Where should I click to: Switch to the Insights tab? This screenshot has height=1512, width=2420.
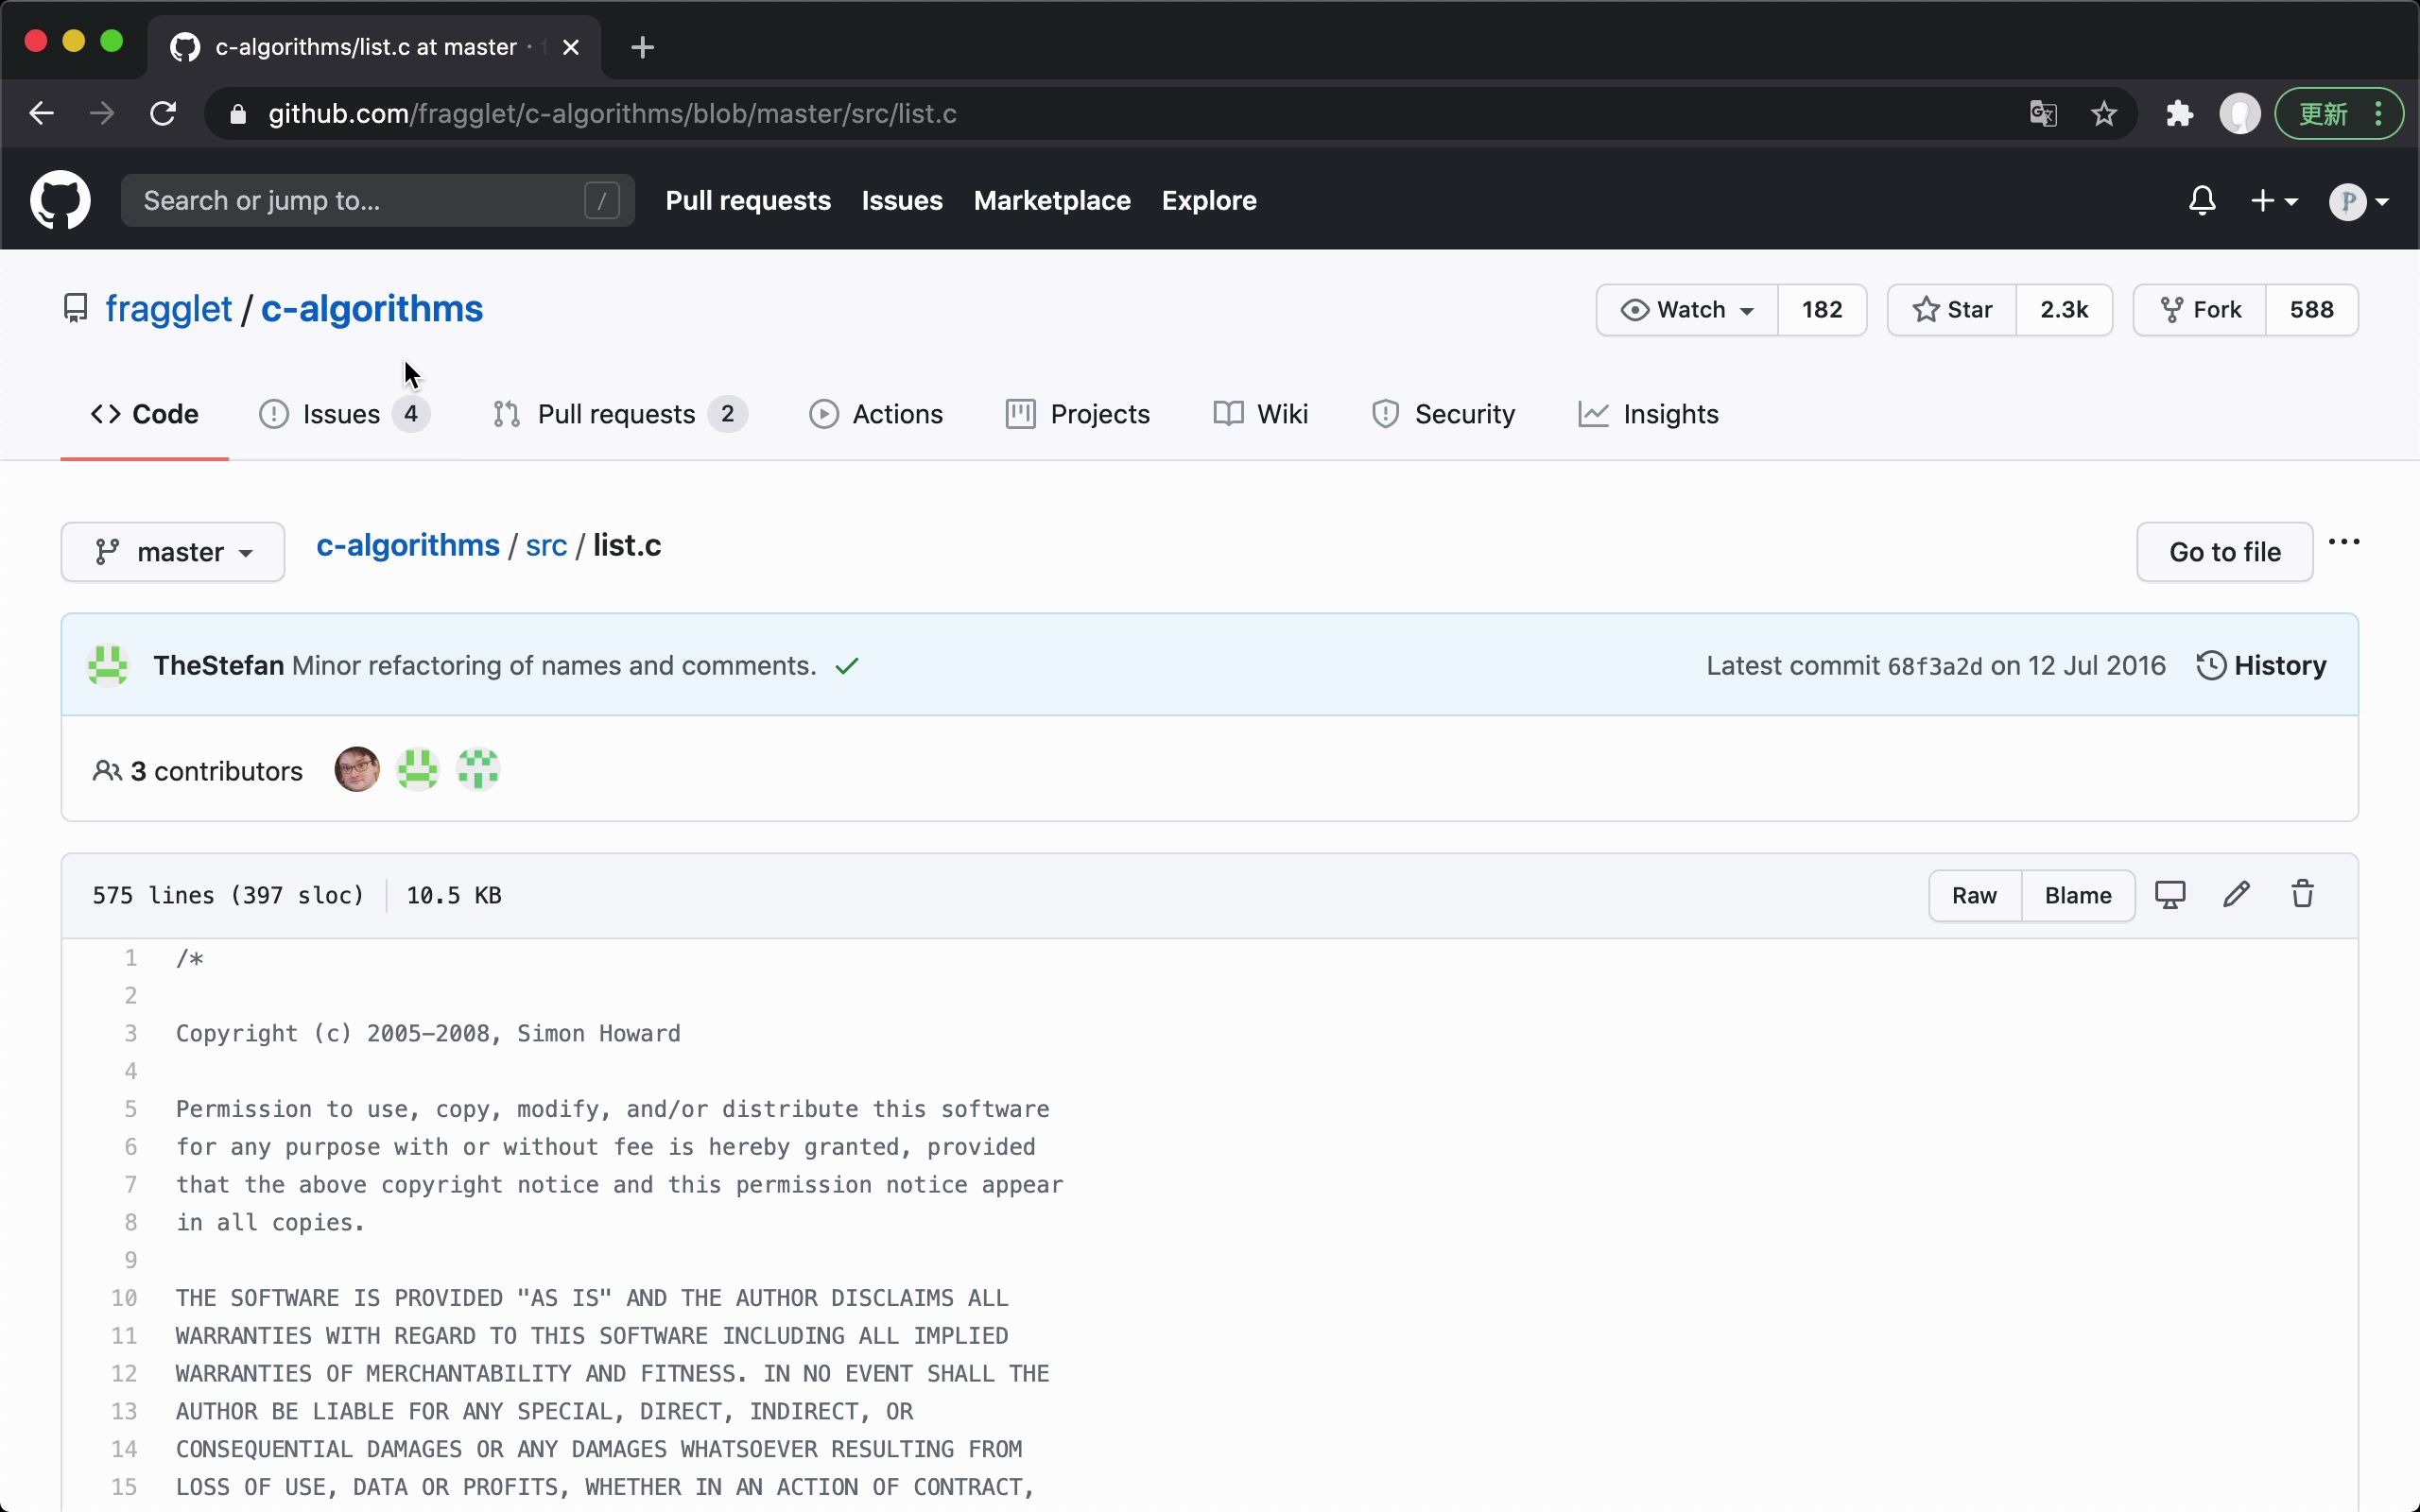1648,414
